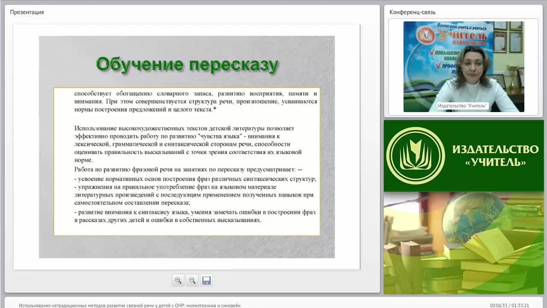547x308 pixels.
Task: Click the slide heading "Обучение пересказу"
Action: click(187, 65)
